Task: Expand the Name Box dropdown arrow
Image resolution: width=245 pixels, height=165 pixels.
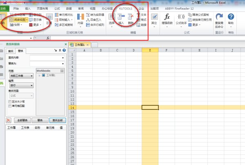Action: [31, 38]
